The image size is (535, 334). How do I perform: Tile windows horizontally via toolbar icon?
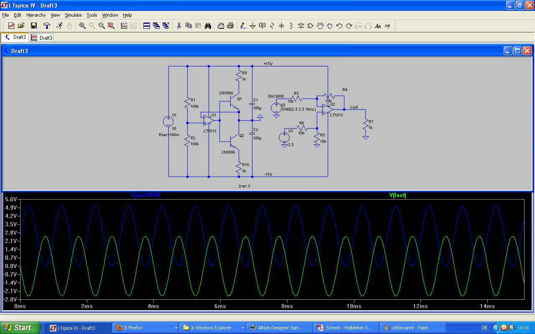[x=147, y=26]
